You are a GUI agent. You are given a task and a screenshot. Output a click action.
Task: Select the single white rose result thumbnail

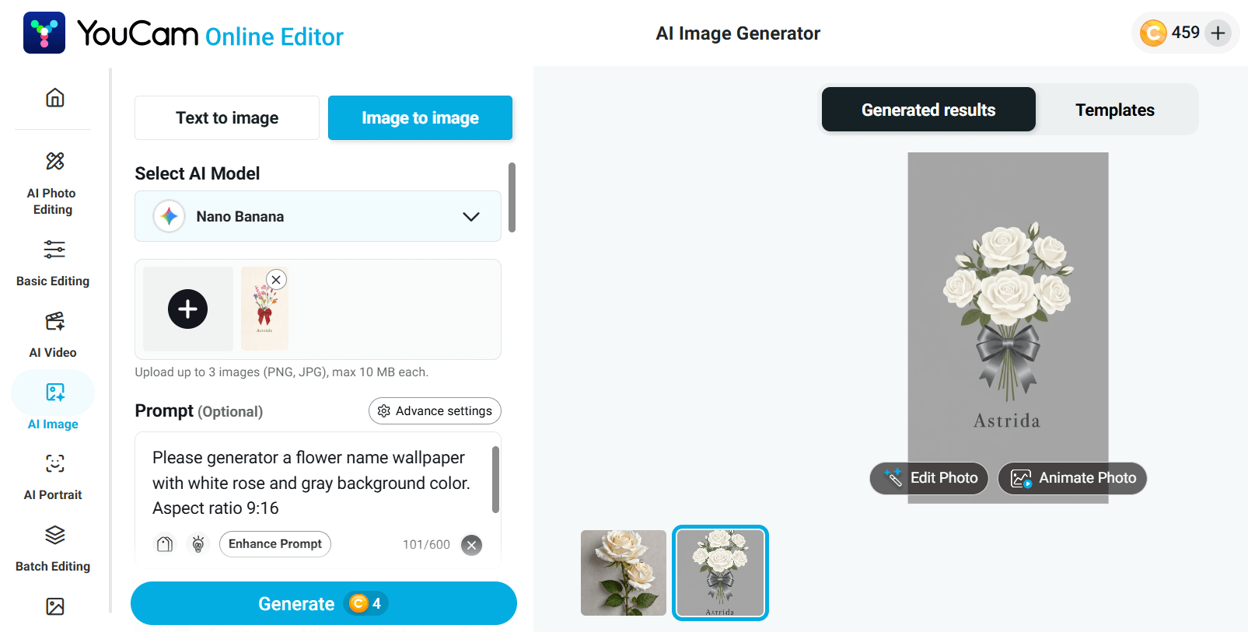click(x=624, y=573)
